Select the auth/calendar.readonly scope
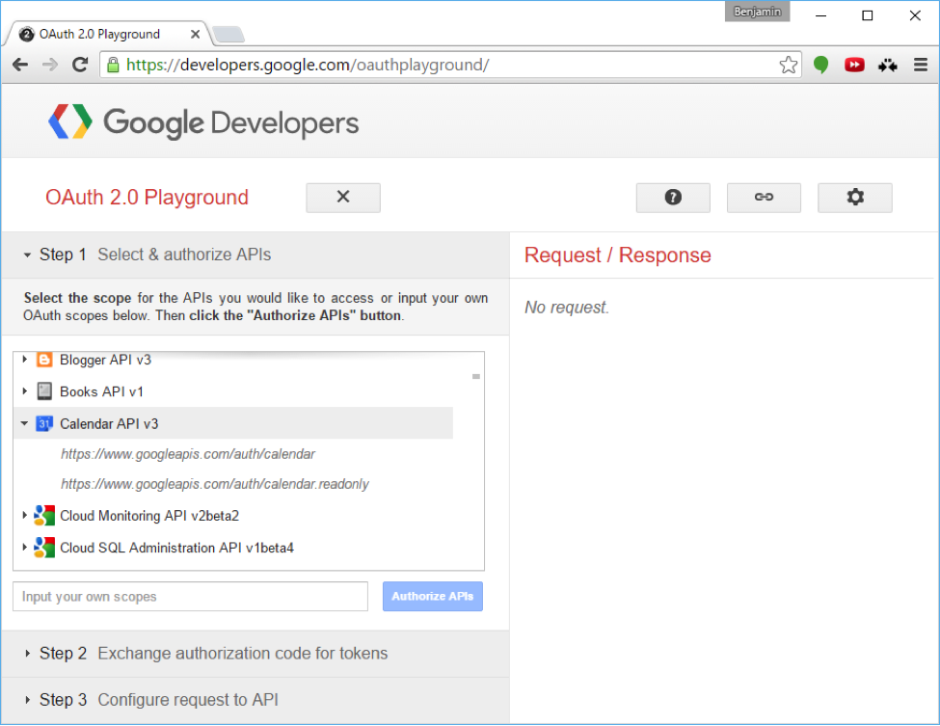The width and height of the screenshot is (940, 726). tap(215, 484)
